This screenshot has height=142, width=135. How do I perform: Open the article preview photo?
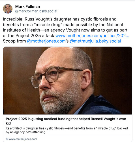[68, 80]
